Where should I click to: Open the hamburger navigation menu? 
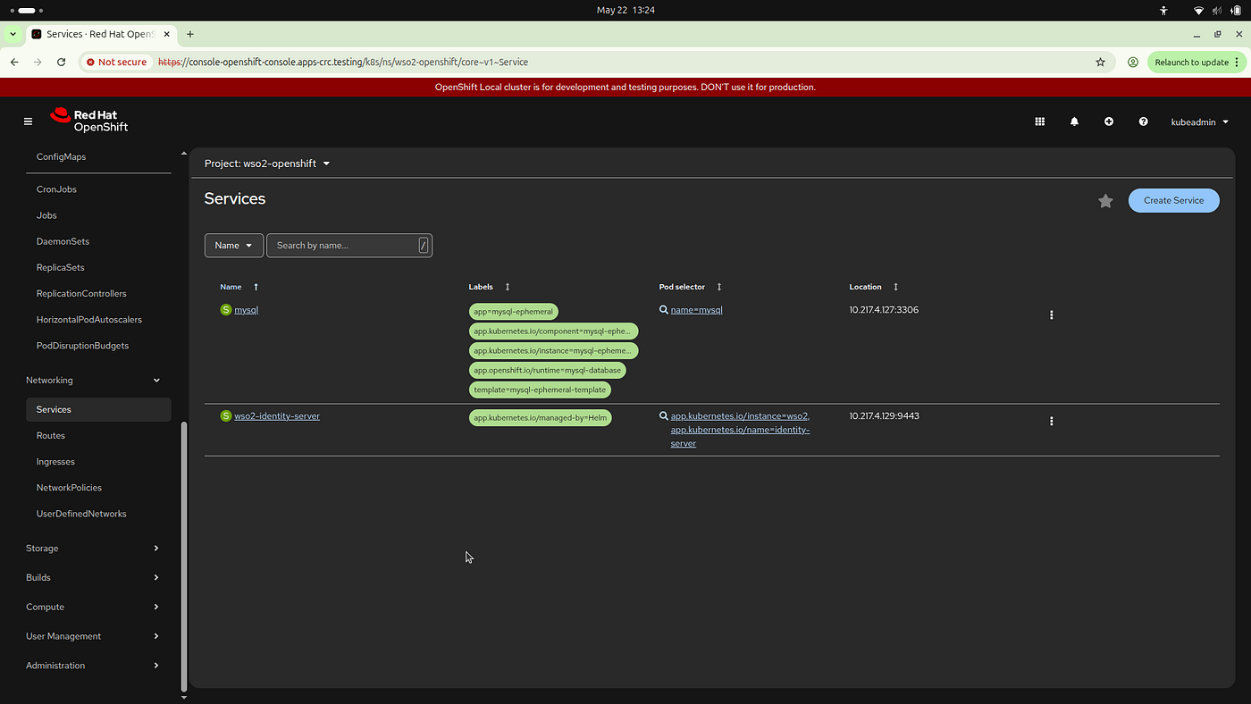[x=28, y=122]
